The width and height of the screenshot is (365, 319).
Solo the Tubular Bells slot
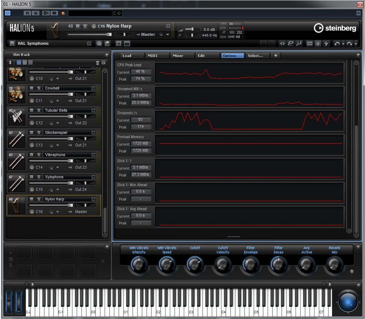pos(39,110)
